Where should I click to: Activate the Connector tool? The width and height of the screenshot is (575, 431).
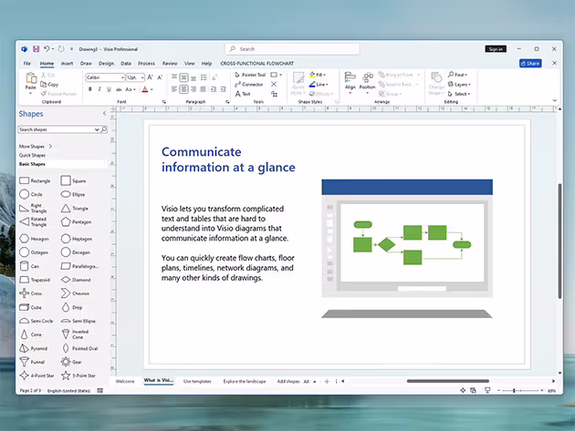[x=248, y=84]
